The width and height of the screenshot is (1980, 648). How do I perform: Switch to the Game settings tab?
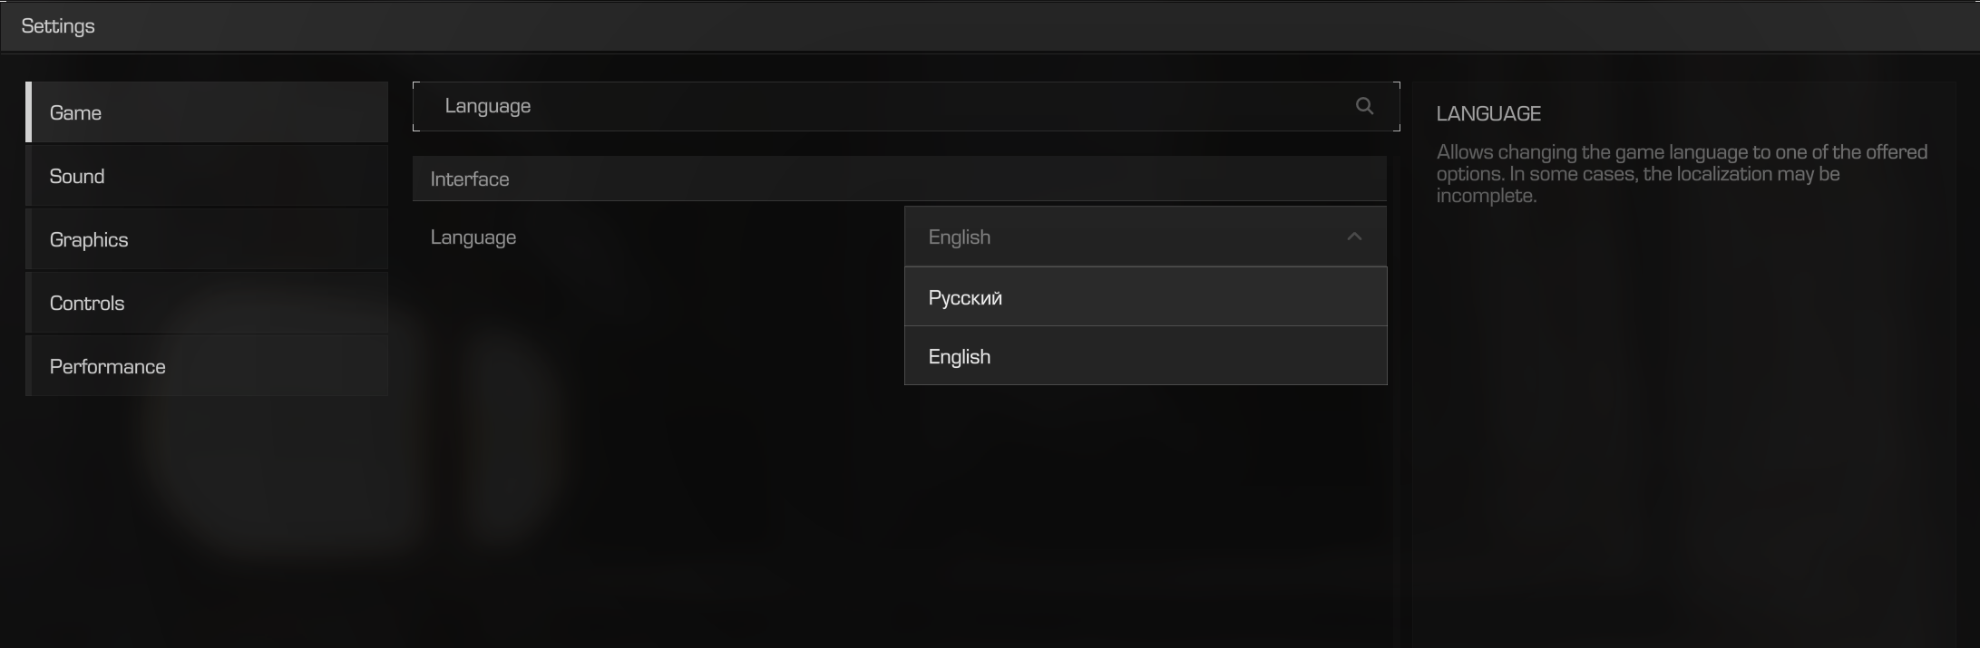pyautogui.click(x=208, y=112)
